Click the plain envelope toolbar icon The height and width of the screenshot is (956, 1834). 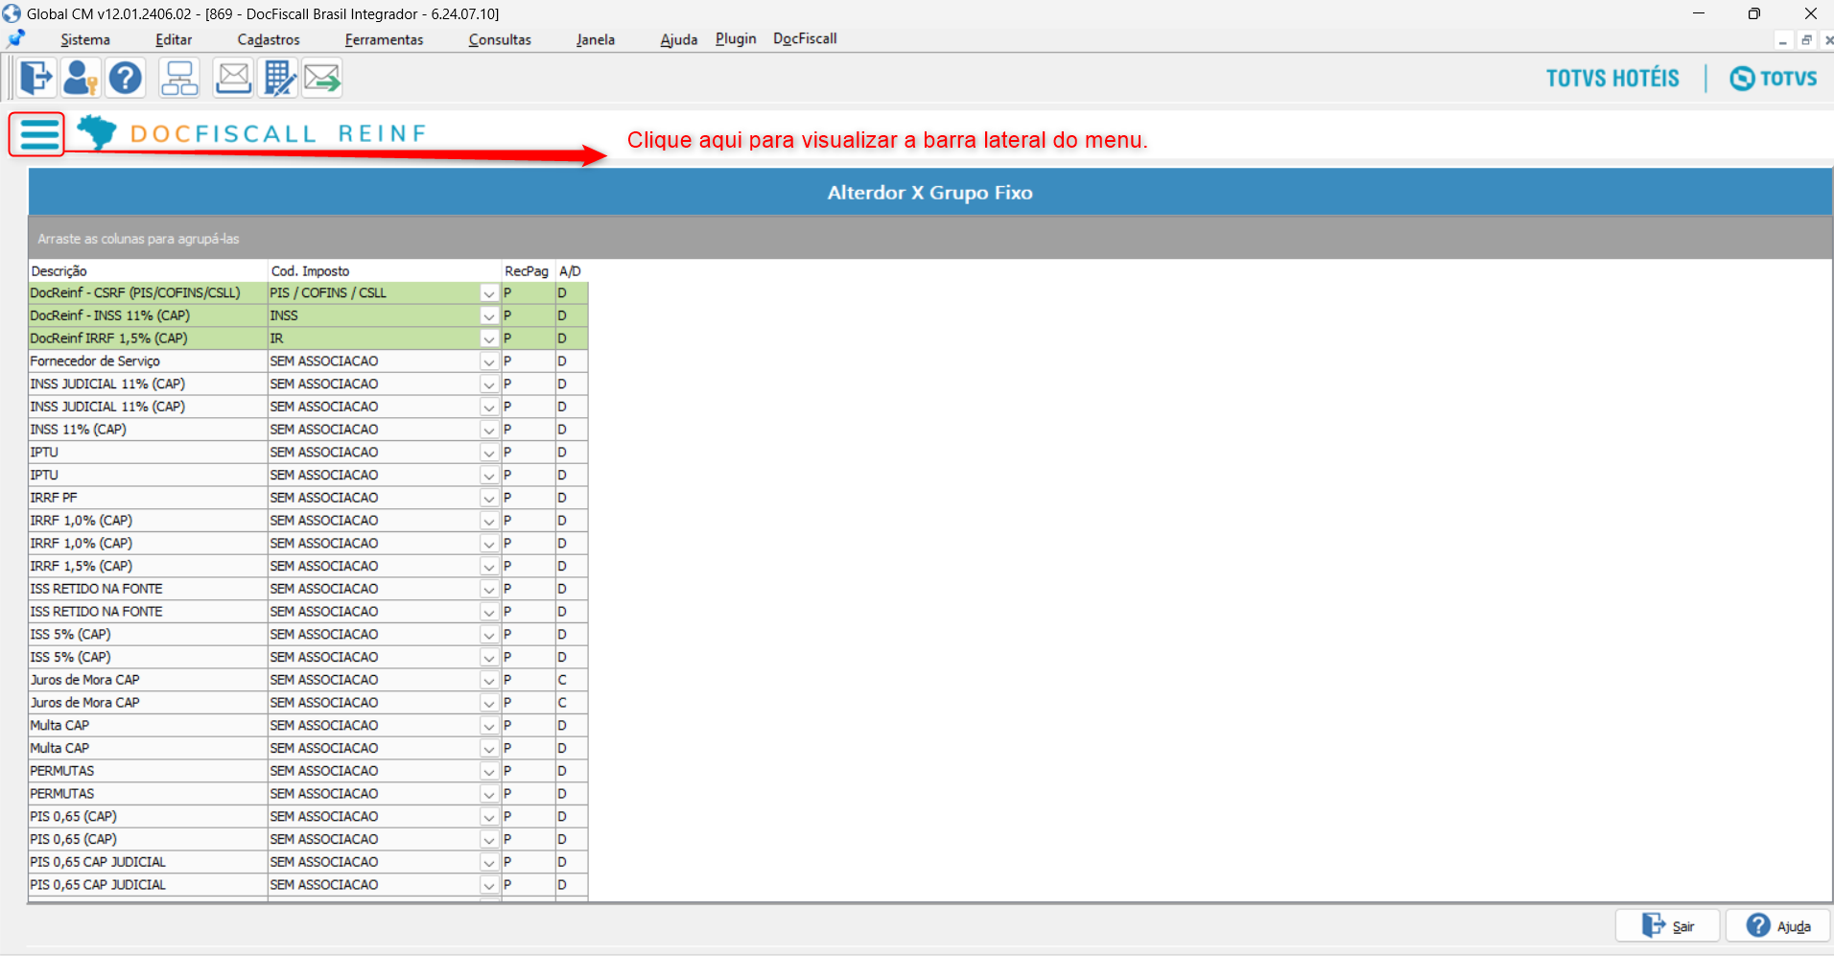233,78
